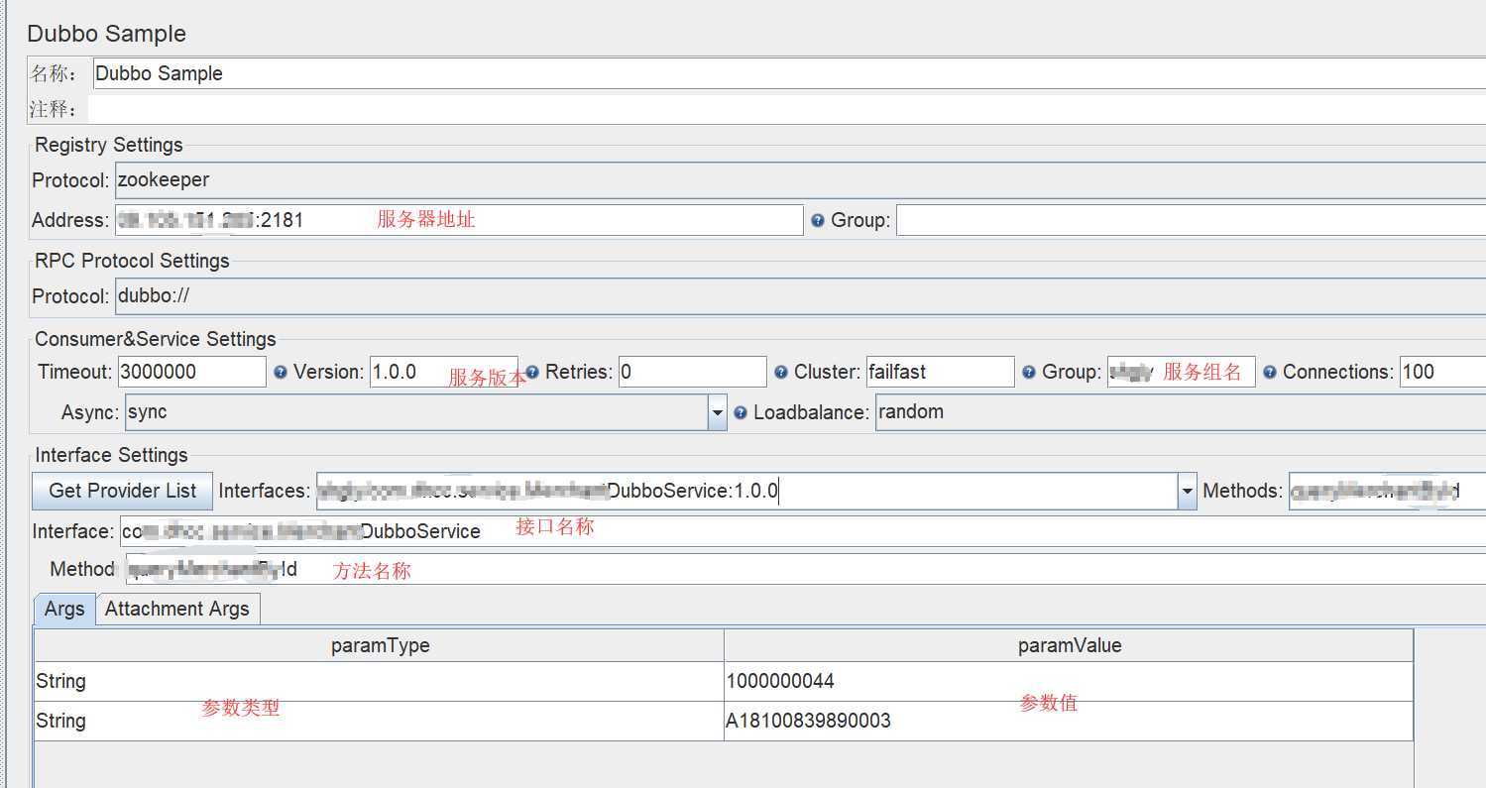Click the paramValue column header
1486x788 pixels.
click(1069, 645)
